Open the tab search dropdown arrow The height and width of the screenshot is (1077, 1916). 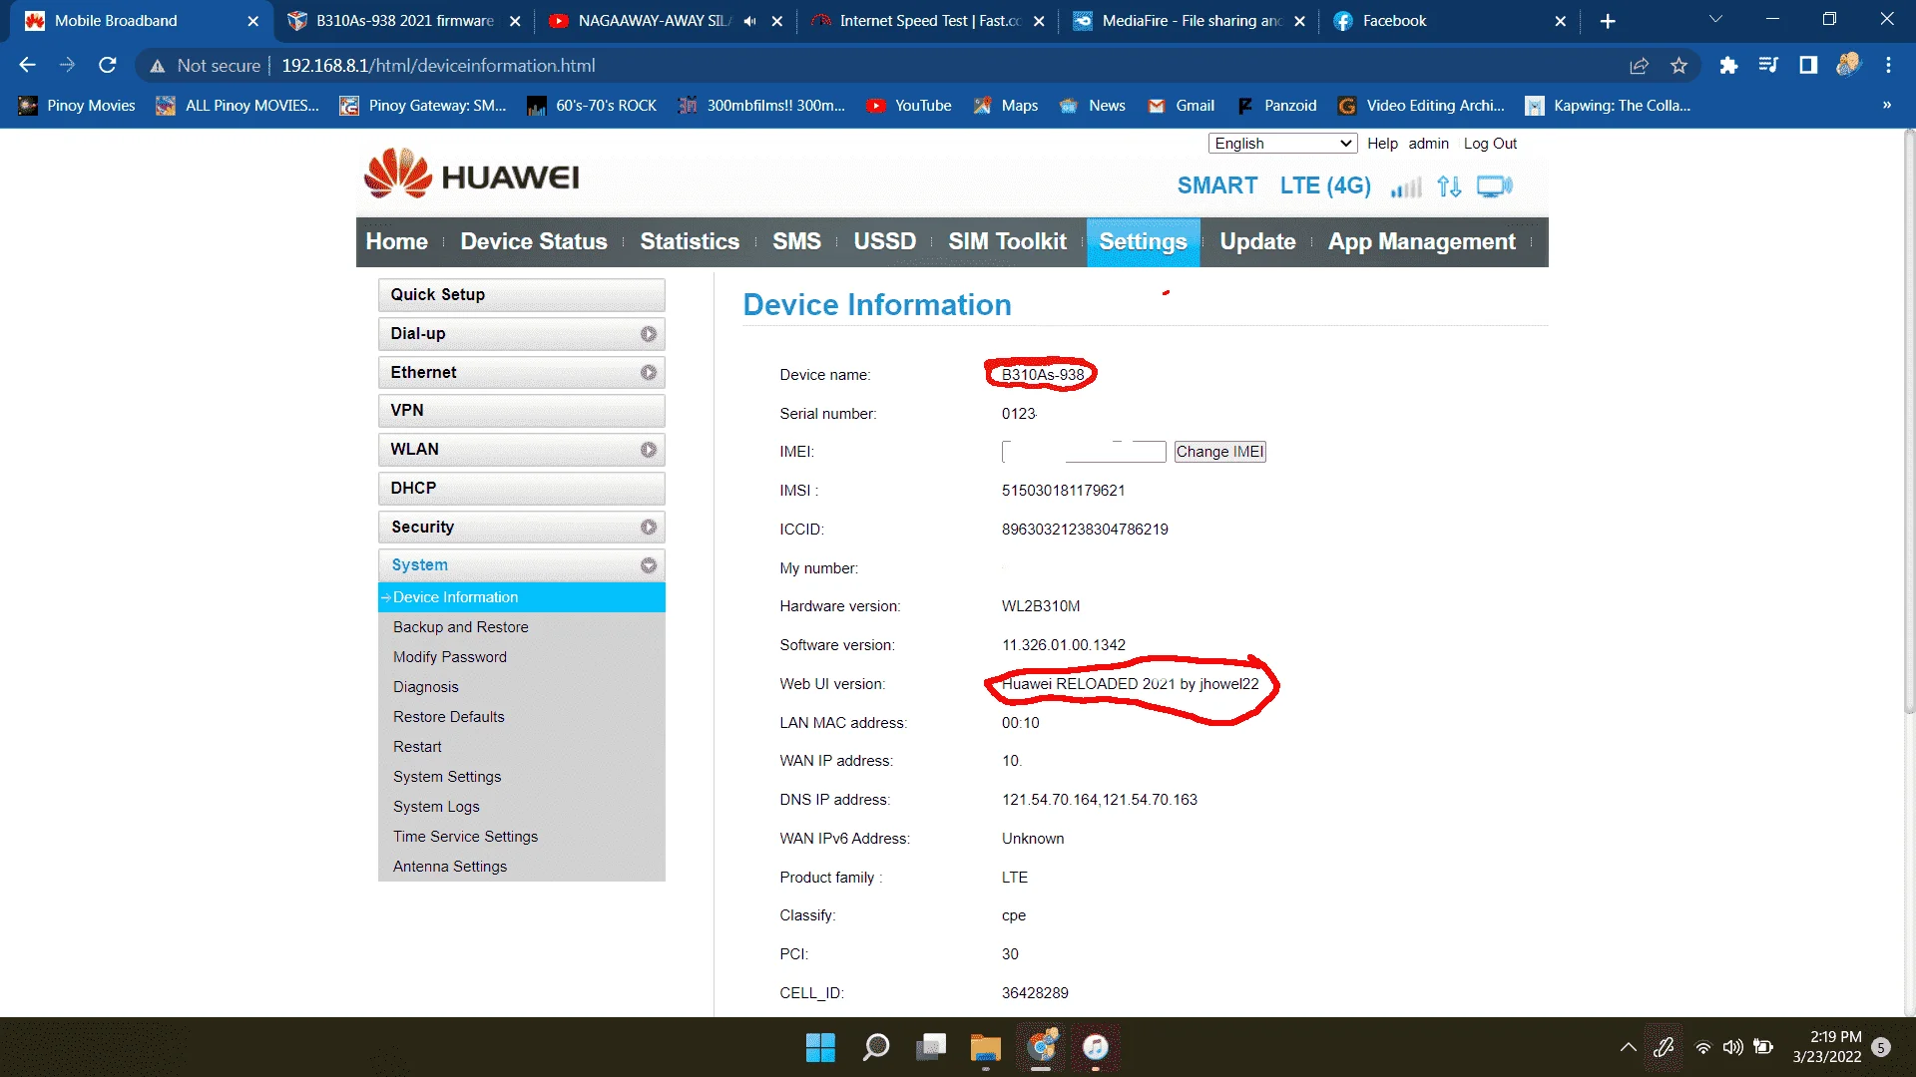(x=1715, y=20)
